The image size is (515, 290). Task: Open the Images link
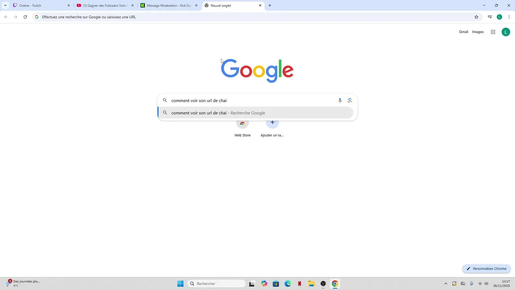click(x=478, y=32)
